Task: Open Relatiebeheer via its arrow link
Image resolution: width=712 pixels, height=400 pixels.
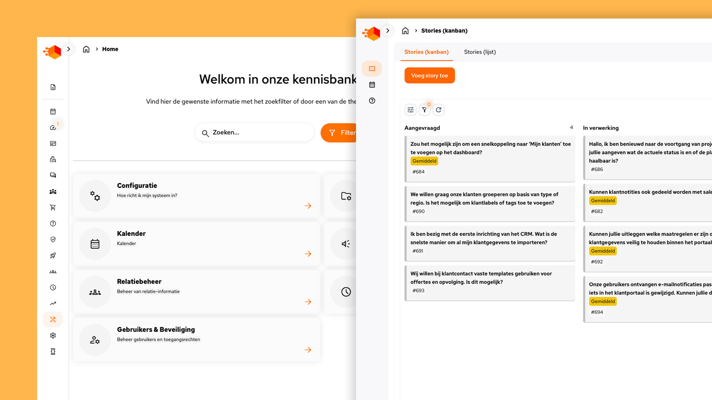Action: [308, 302]
